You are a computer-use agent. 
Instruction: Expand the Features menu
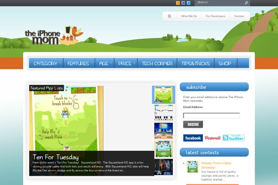pos(79,63)
